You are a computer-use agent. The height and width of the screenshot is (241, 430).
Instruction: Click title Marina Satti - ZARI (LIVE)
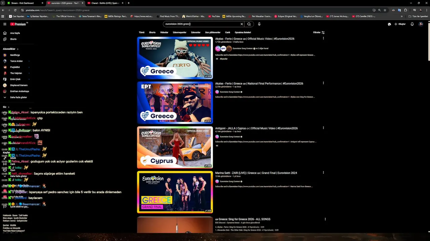coord(256,173)
